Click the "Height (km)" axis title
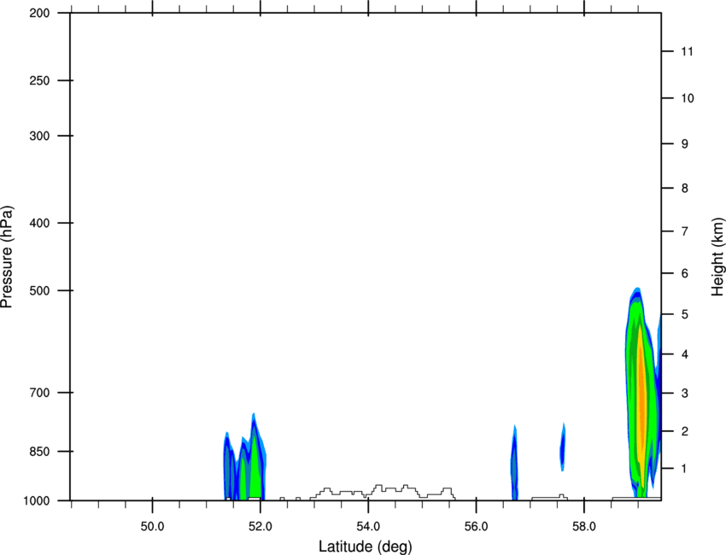 pos(717,257)
